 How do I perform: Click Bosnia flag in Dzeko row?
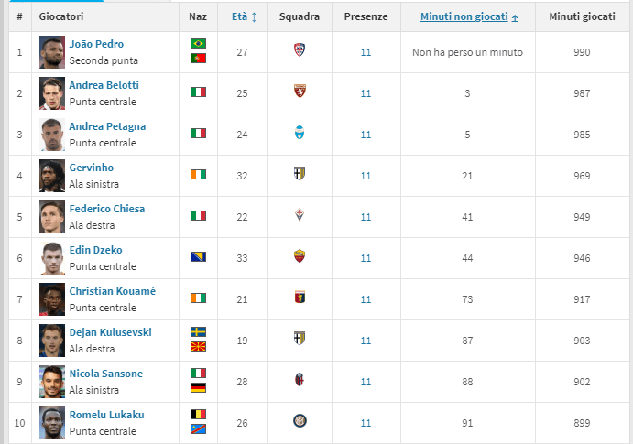(x=198, y=256)
